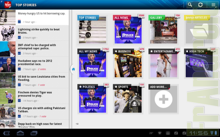Viewport: 220px width, 137px height.
Task: Open the Sports topic tile
Action: (128, 99)
